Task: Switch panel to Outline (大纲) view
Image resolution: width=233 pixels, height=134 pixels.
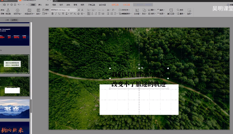Action: point(7,20)
